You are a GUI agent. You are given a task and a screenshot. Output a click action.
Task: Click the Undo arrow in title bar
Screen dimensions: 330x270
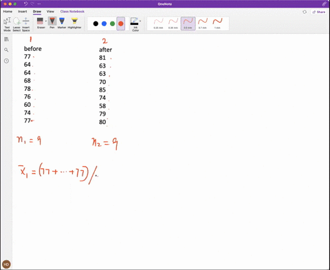(x=25, y=4)
